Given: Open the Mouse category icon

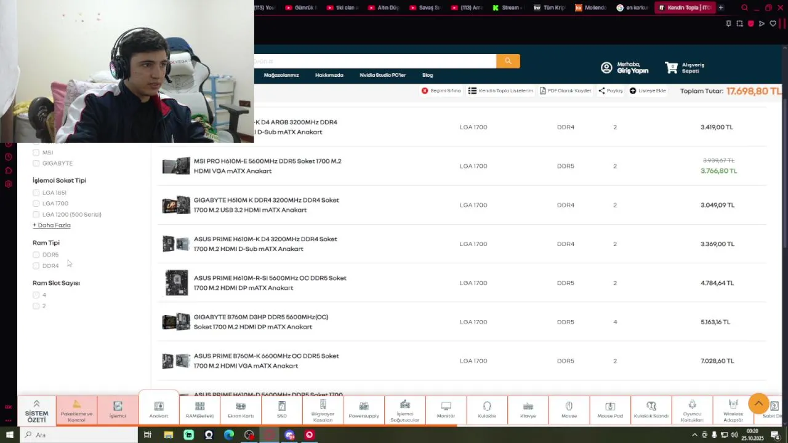Looking at the screenshot, I should 569,406.
